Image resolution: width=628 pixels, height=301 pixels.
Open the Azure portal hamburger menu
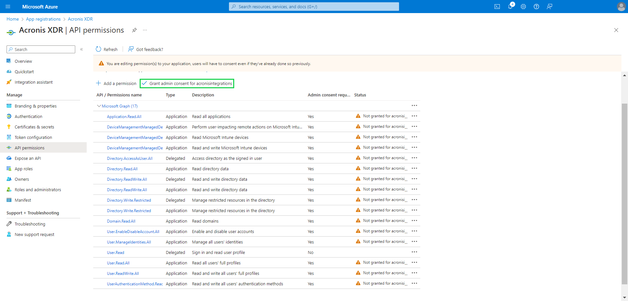coord(8,7)
